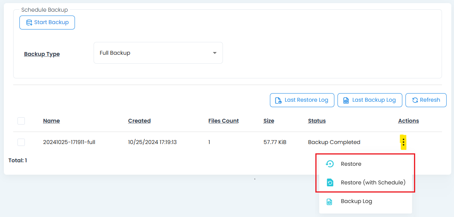Click the Restore icon in the actions menu
Screen dimensions: 454x217
[x=329, y=164]
